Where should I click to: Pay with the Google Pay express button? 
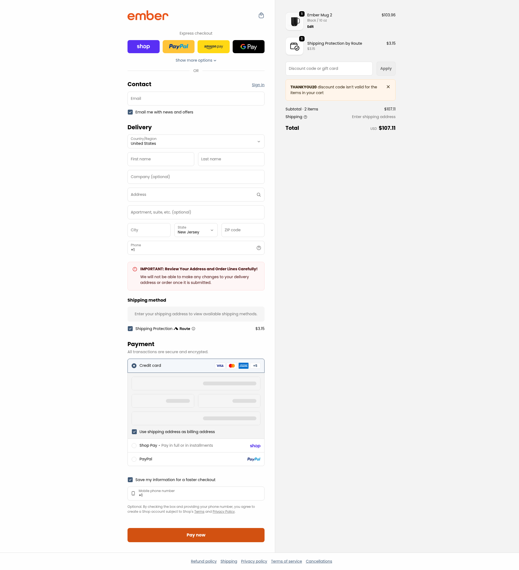click(x=248, y=47)
